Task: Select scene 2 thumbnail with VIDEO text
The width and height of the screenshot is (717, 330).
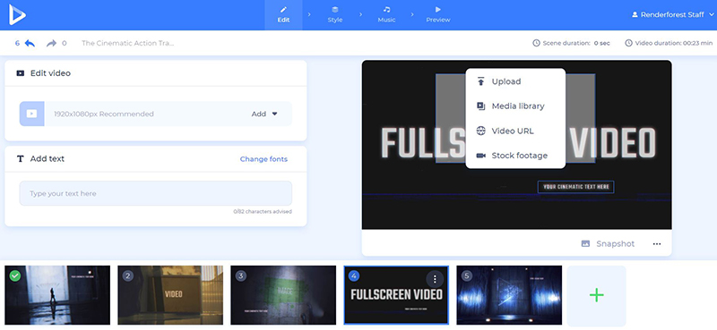Action: click(170, 295)
